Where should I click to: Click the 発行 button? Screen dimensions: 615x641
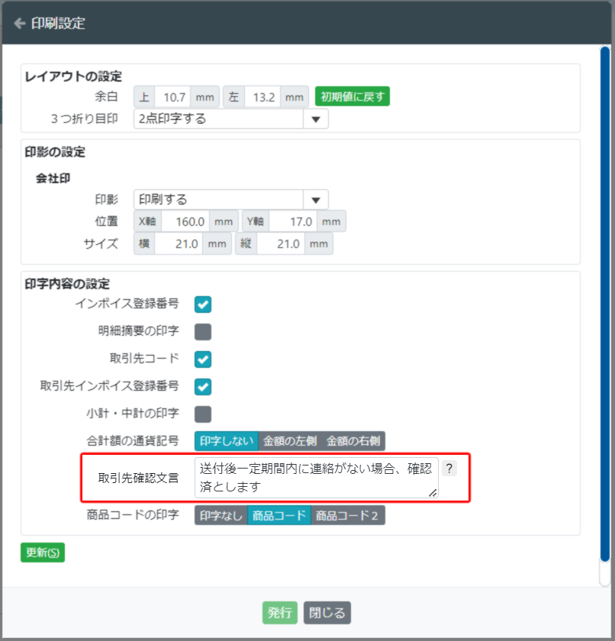pyautogui.click(x=279, y=612)
